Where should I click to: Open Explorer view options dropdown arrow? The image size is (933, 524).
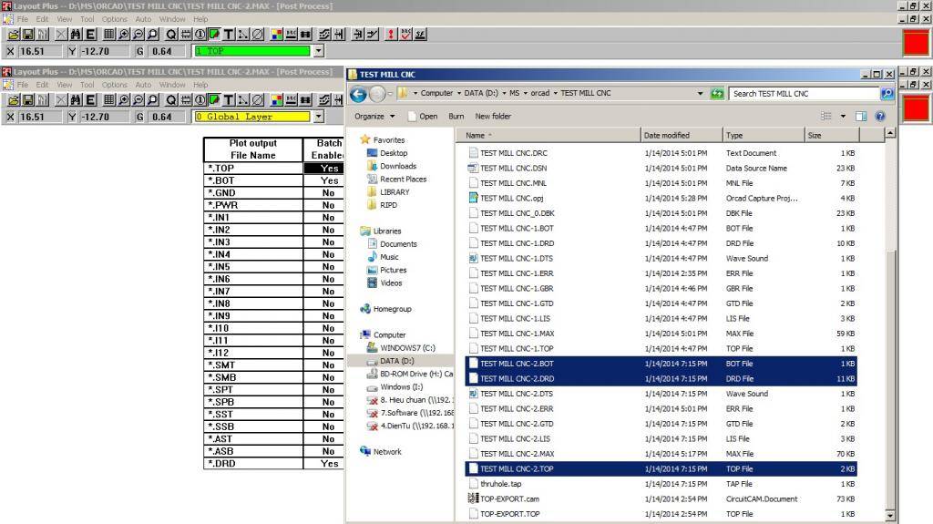[x=843, y=116]
